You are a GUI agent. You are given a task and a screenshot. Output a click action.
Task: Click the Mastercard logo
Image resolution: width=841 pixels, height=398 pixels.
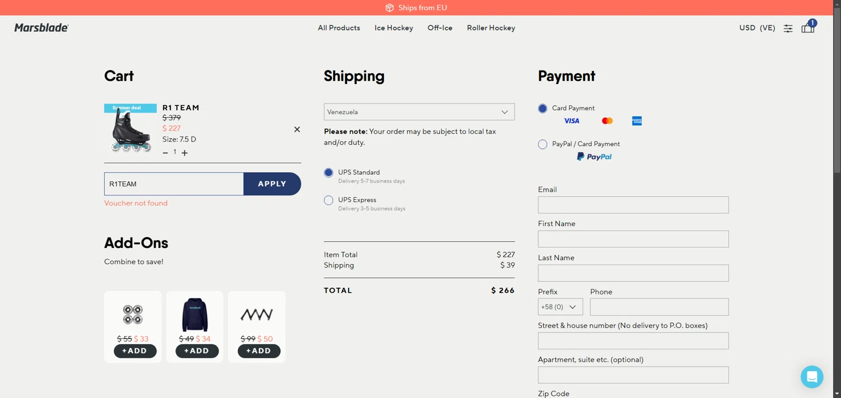click(x=607, y=121)
